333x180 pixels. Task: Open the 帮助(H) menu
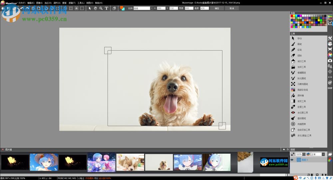pyautogui.click(x=99, y=3)
